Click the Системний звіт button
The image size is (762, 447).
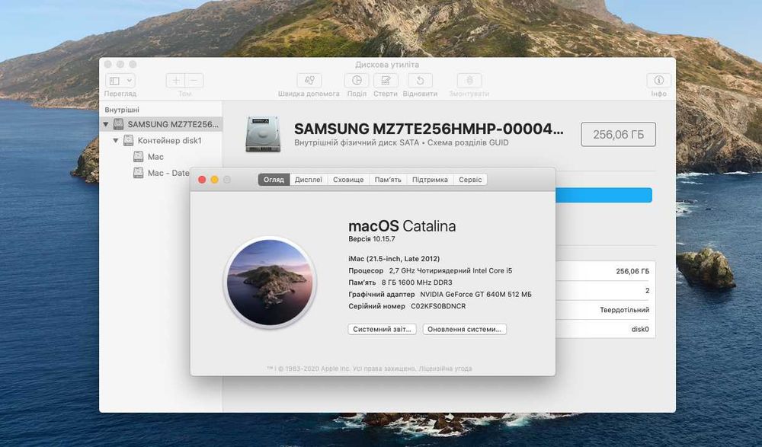coord(382,330)
